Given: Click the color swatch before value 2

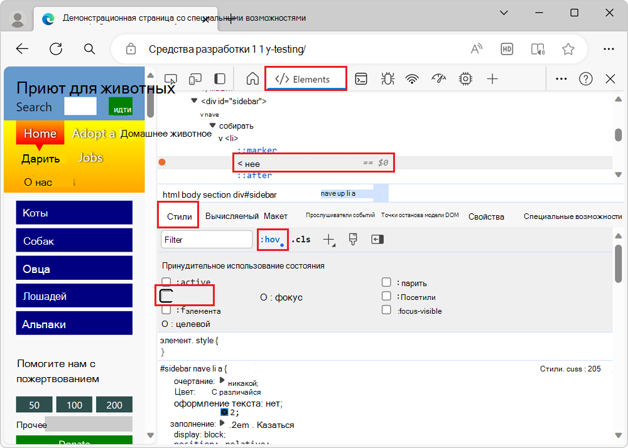Looking at the screenshot, I should point(224,412).
